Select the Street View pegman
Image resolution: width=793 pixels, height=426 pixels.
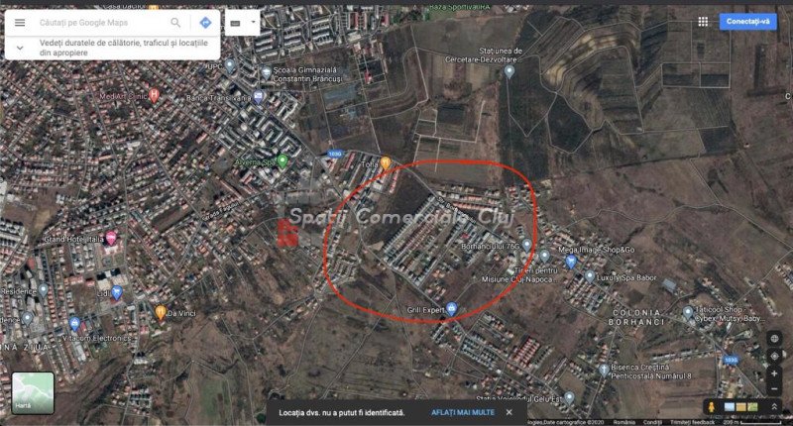pos(711,407)
